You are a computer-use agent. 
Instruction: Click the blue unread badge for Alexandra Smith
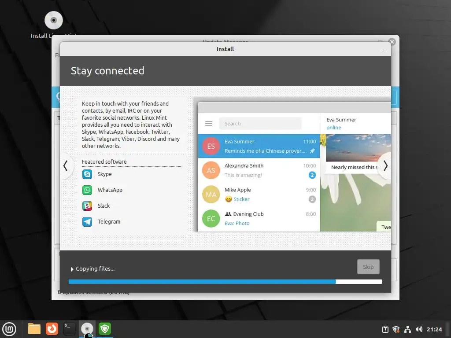click(312, 175)
